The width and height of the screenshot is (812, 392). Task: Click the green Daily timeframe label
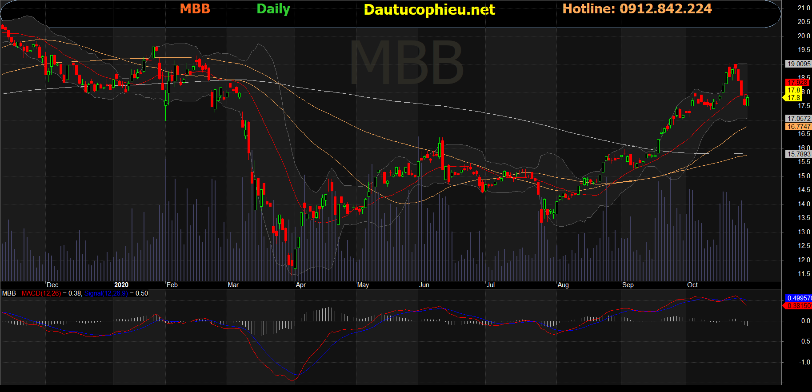tap(273, 9)
